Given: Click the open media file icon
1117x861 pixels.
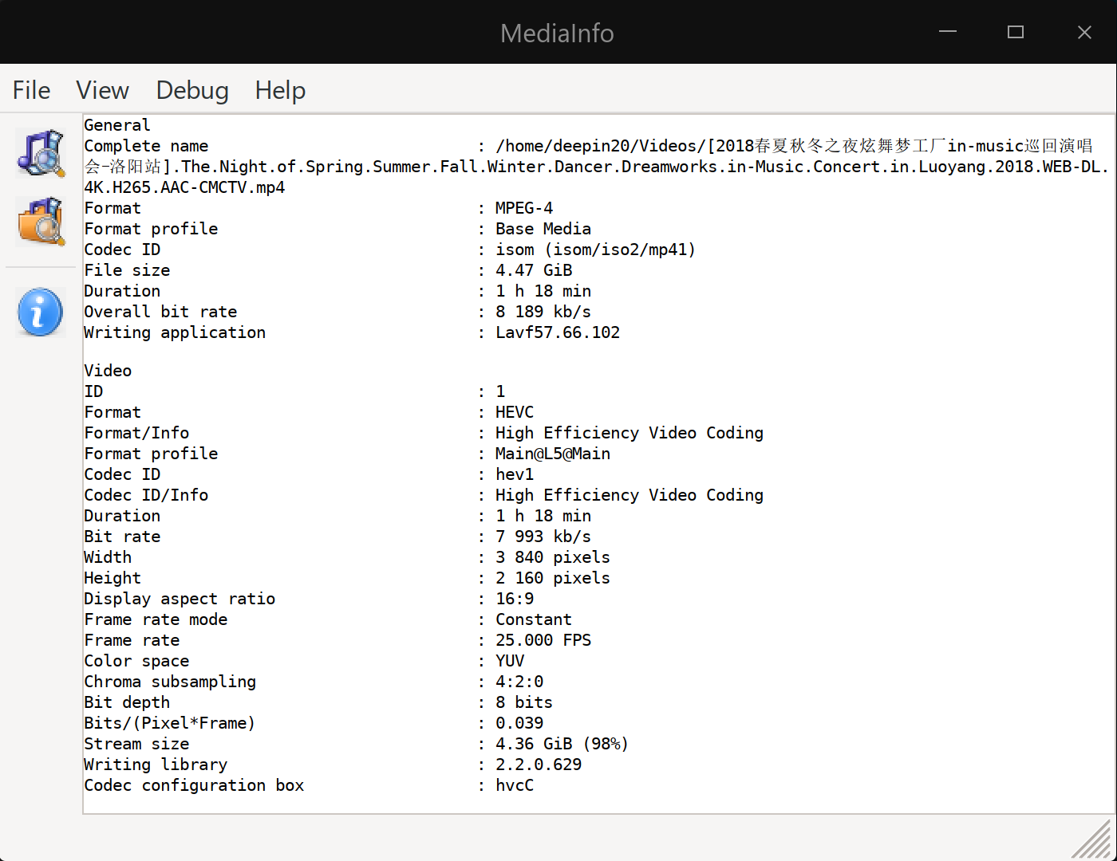Looking at the screenshot, I should pos(40,152).
